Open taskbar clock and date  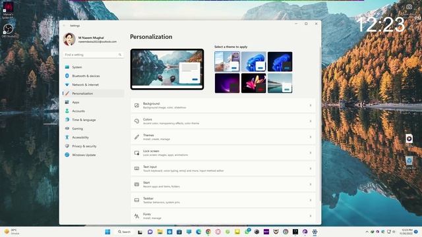tap(406, 232)
